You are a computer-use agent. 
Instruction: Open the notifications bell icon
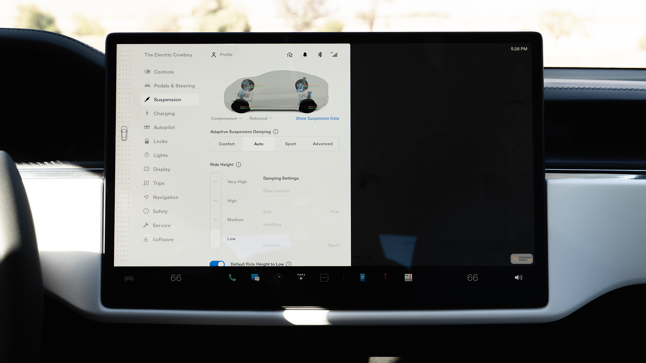[x=305, y=55]
